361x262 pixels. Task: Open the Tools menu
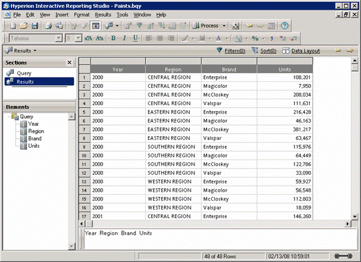point(122,15)
